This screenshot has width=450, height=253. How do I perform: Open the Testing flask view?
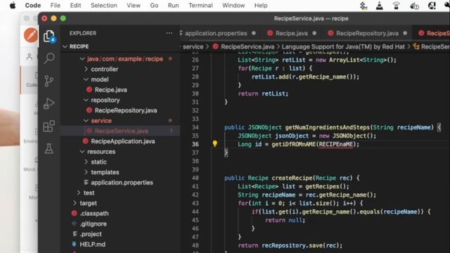click(49, 148)
